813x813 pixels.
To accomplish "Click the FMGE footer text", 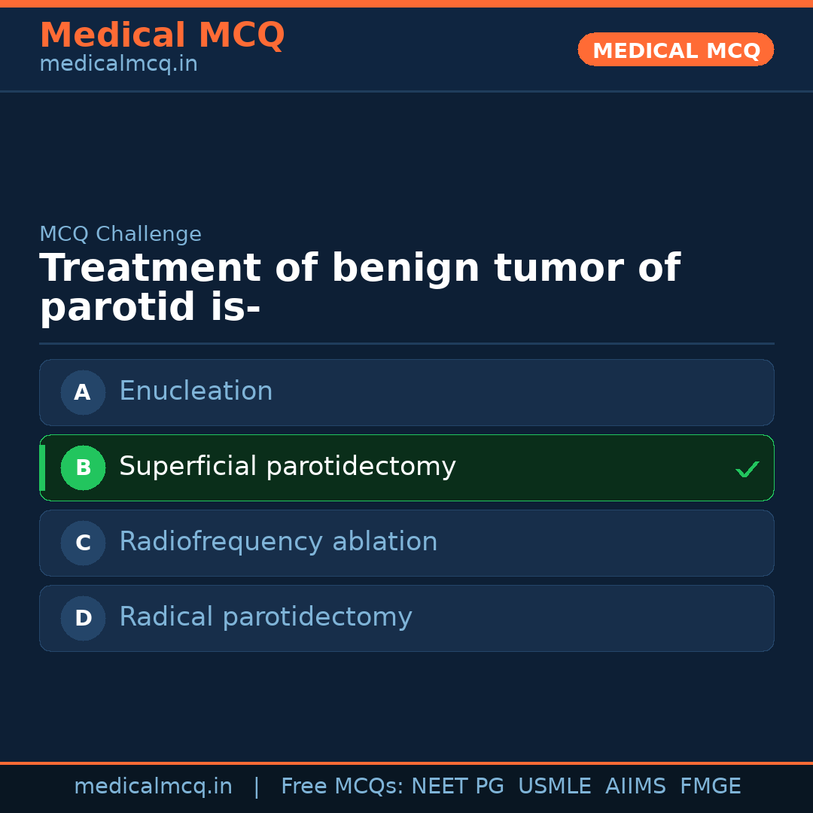I will 710,787.
